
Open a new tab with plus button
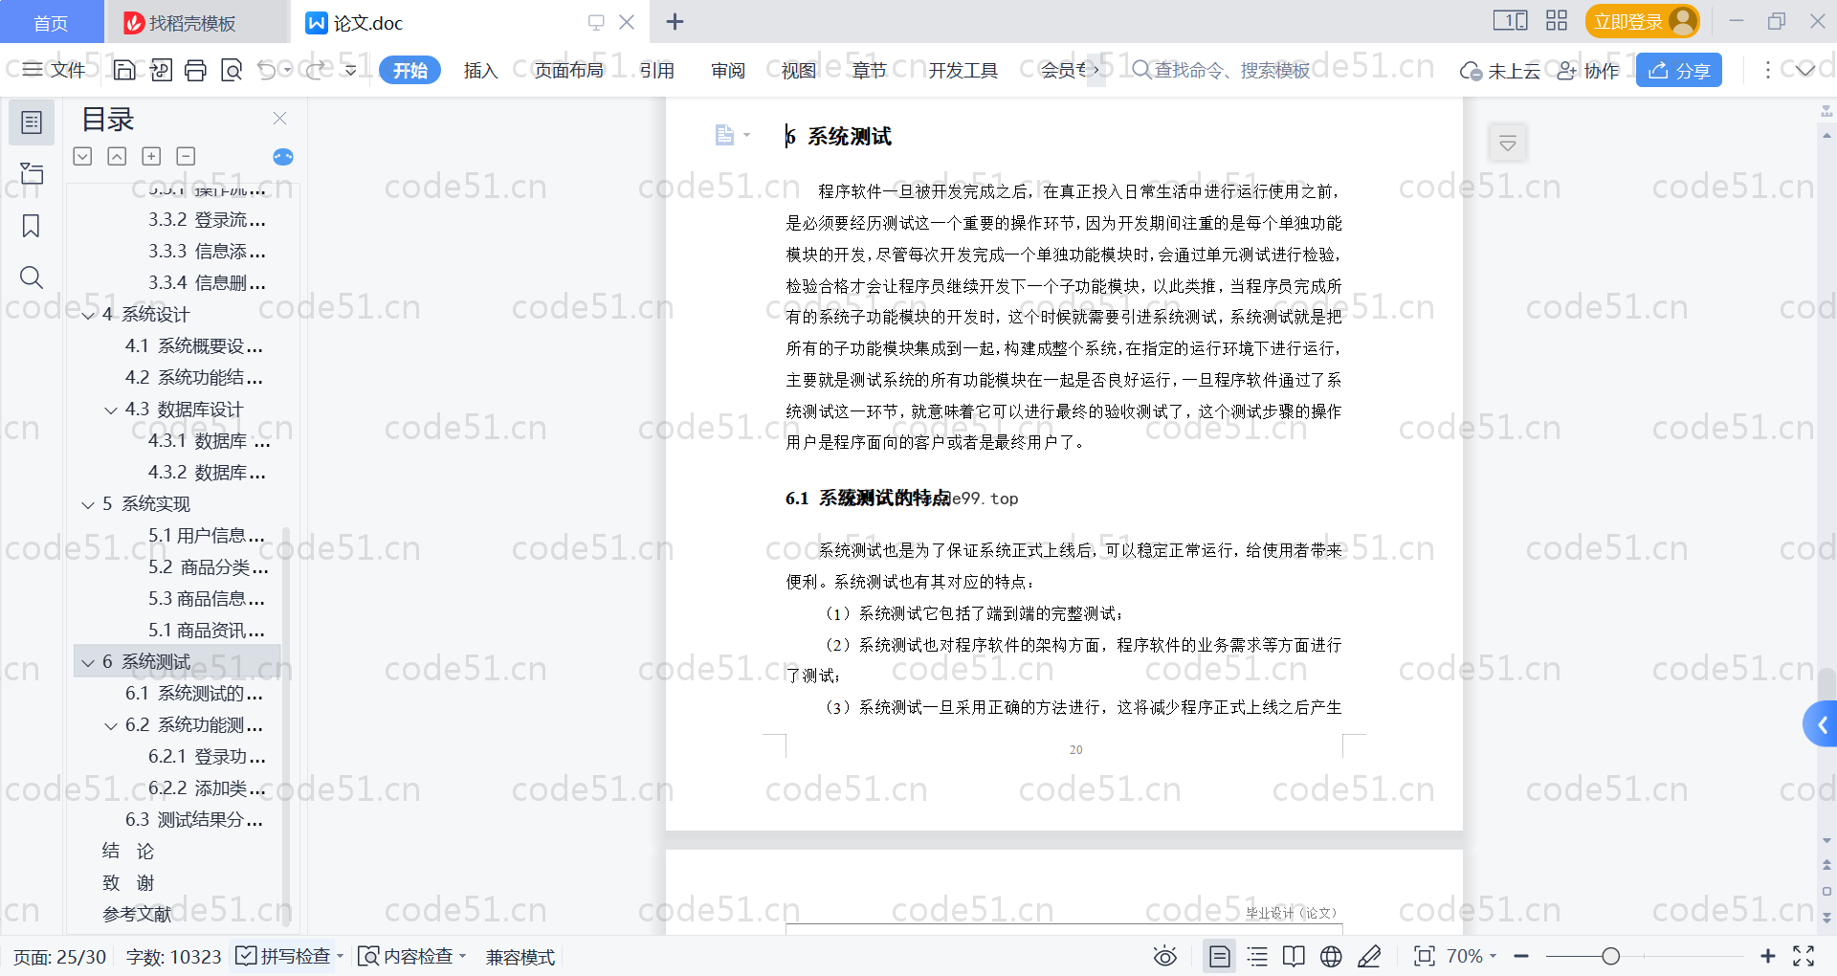point(675,21)
